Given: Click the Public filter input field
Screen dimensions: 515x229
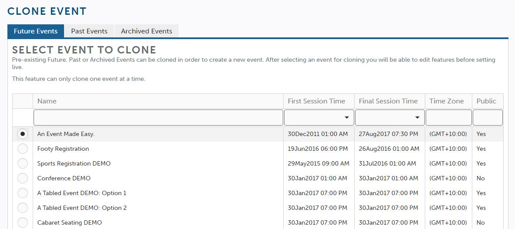Looking at the screenshot, I should coord(488,118).
